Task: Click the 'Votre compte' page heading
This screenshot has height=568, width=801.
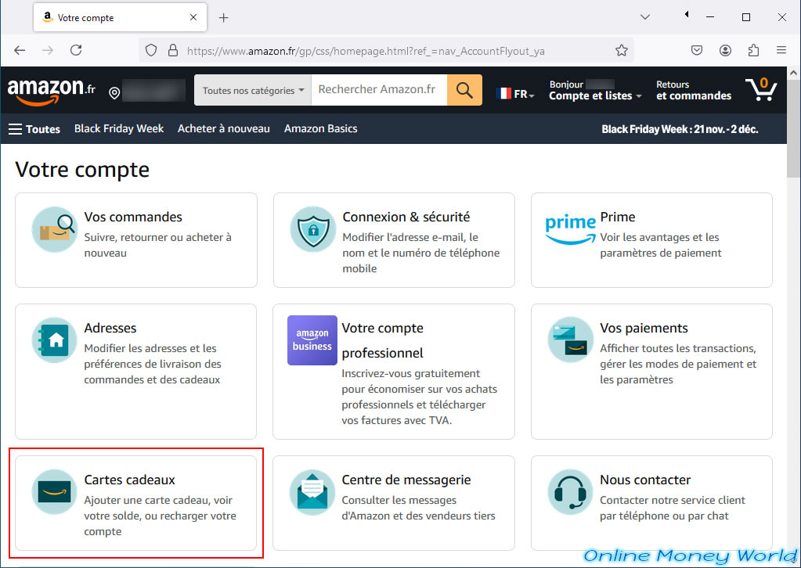Action: (x=82, y=170)
